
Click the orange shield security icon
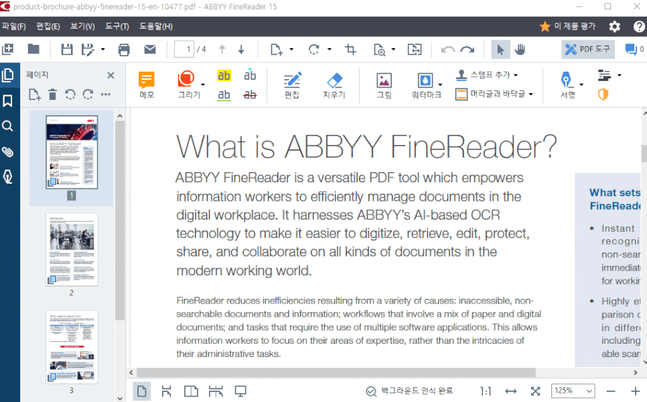[603, 94]
